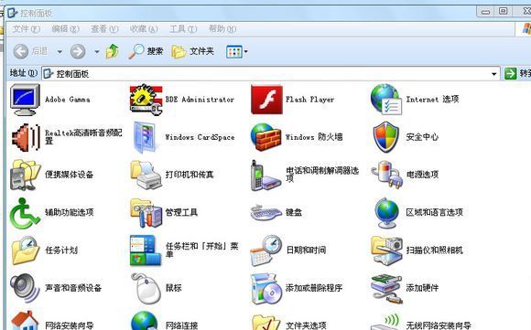Viewport: 531px width, 330px height.
Task: Open the 文件(F) menu
Action: click(27, 29)
